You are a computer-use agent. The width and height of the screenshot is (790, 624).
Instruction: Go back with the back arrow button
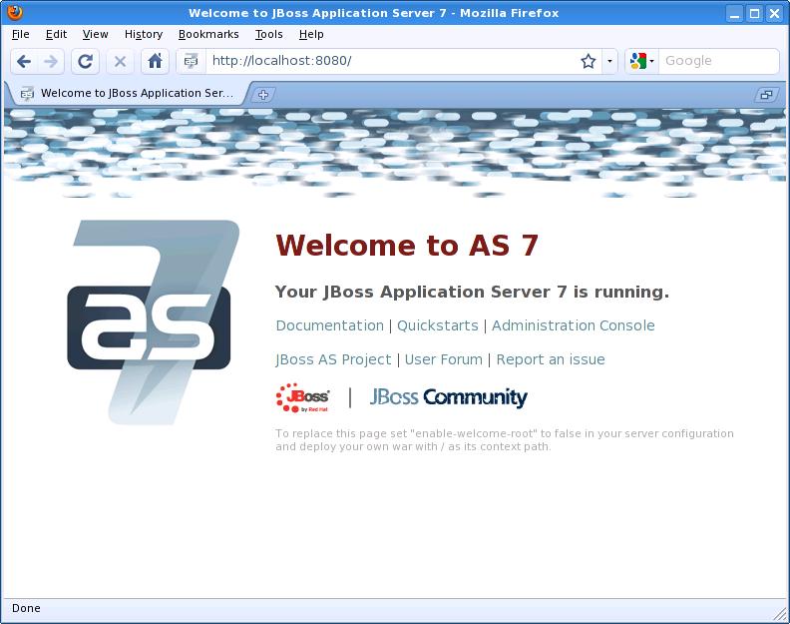[x=24, y=62]
